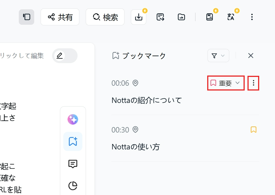Open the translate icon
Screen dimensions: 275x195
pyautogui.click(x=230, y=17)
